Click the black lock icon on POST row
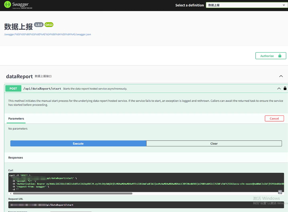The image size is (288, 212). click(x=285, y=89)
